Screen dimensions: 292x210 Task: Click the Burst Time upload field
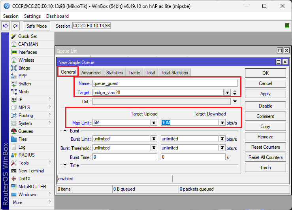125,157
